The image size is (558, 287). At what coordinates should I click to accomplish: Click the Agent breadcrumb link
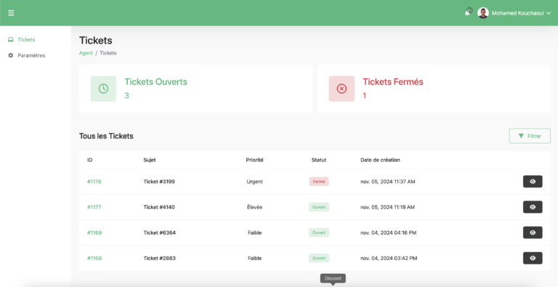[x=86, y=53]
